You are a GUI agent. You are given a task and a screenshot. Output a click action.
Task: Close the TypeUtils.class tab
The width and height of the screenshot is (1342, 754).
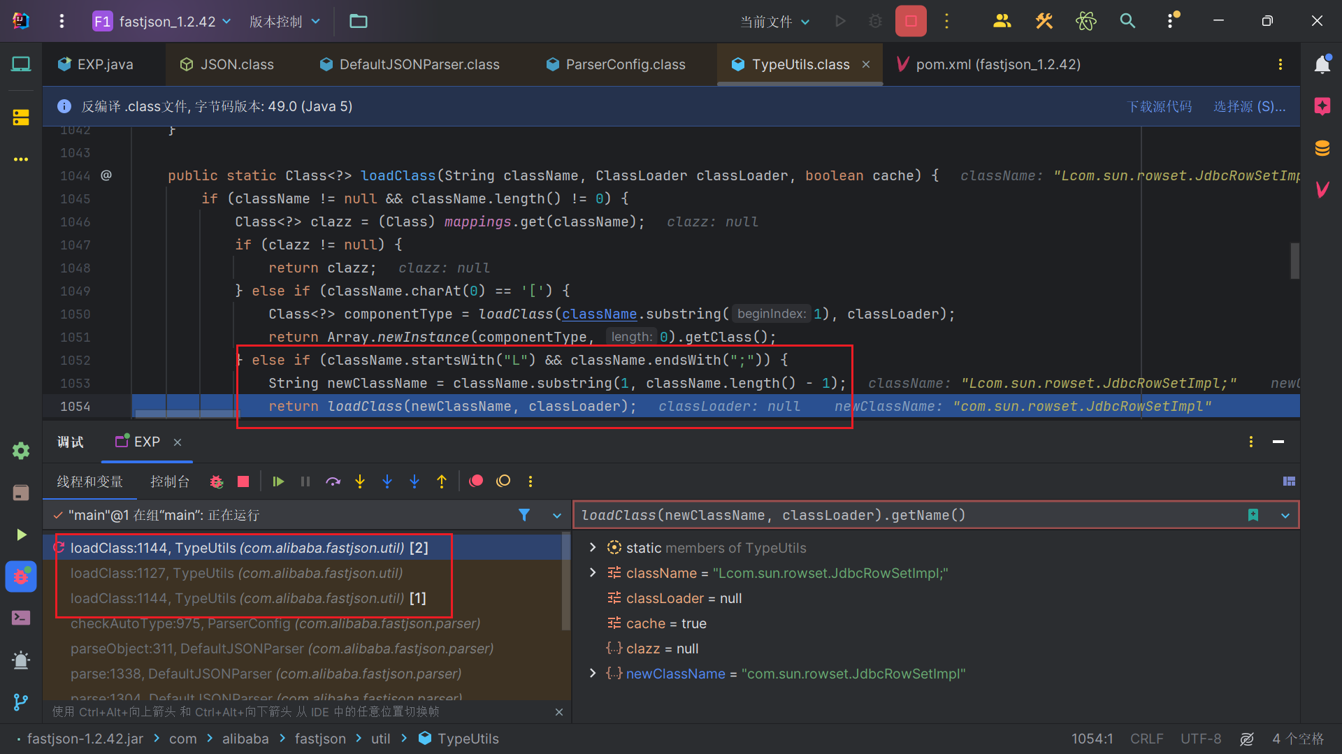[866, 64]
